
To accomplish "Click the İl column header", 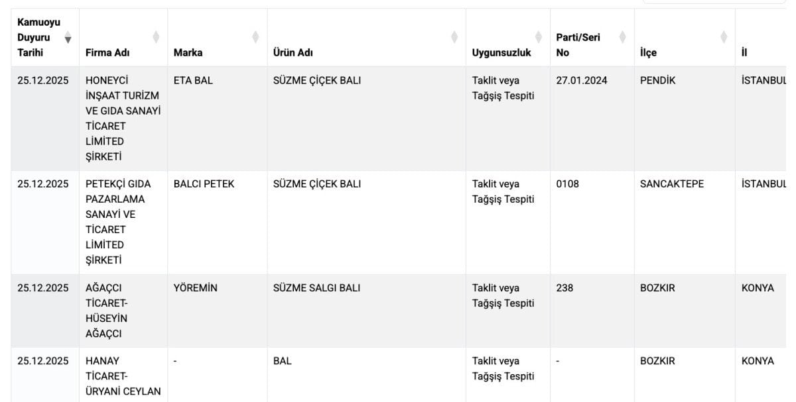I will coord(746,52).
